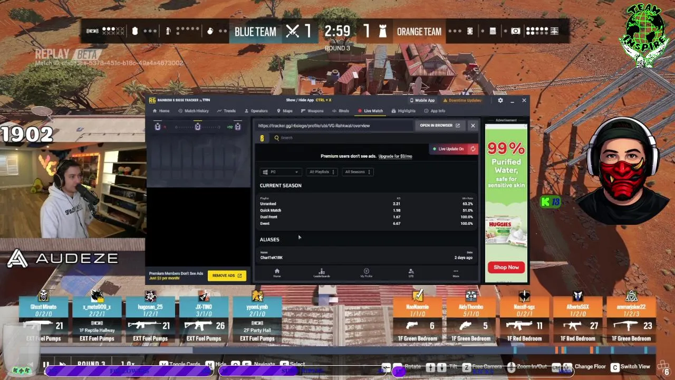Screen dimensions: 675x380
Task: Open the LFG bottom nav icon
Action: click(411, 273)
